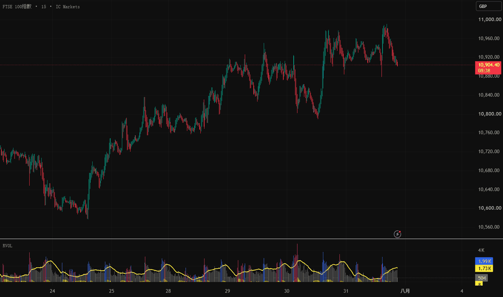Open the GBP currency selector
503x297 pixels.
coord(488,6)
